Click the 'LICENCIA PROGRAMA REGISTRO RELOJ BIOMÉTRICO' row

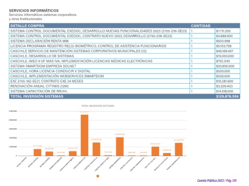[x=125, y=46]
